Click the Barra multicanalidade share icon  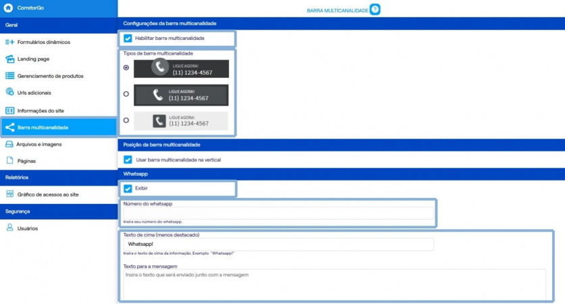(9, 127)
